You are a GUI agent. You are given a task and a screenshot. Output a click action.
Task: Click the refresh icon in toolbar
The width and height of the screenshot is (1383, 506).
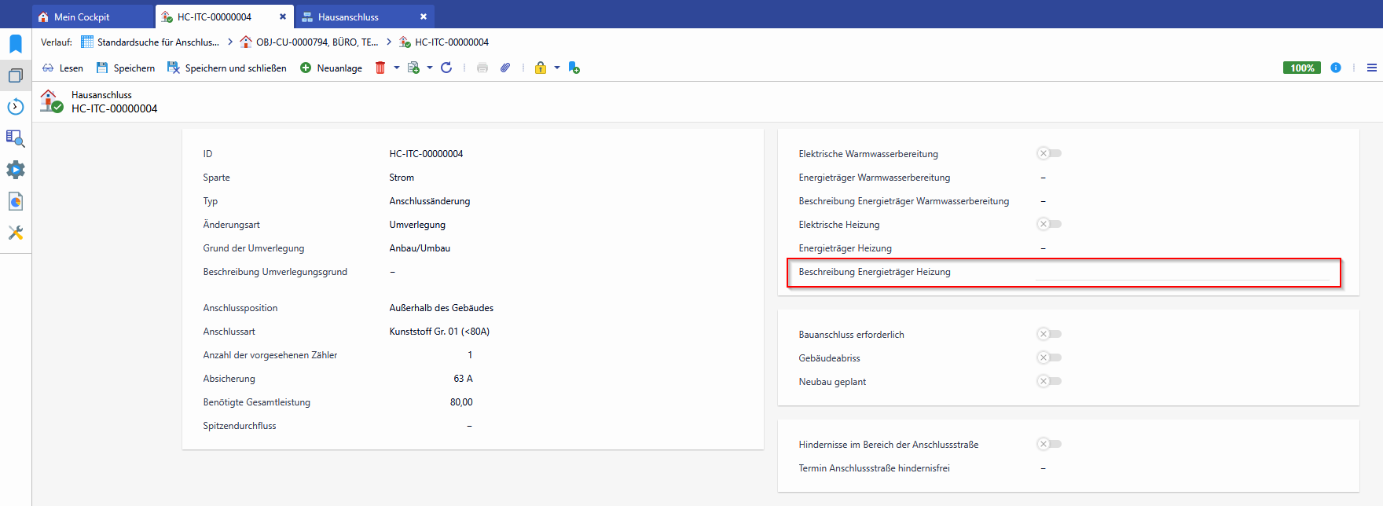tap(446, 68)
